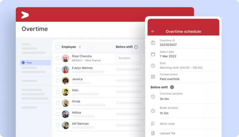Click the Upload file link

tap(168, 133)
